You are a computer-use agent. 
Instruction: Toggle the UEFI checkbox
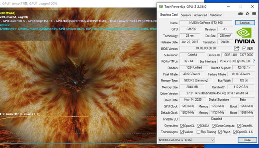pos(244,48)
